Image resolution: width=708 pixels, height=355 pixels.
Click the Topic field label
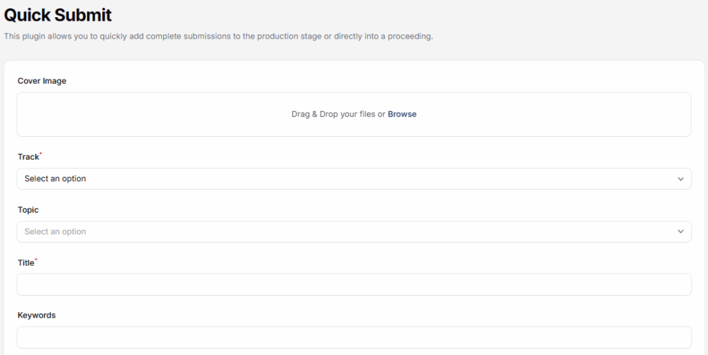tap(28, 209)
